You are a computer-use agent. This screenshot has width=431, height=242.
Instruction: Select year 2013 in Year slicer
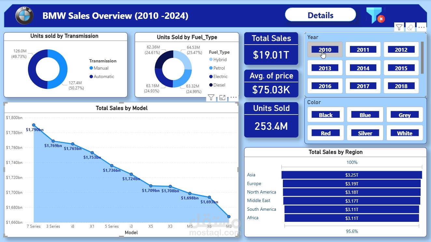(x=325, y=68)
